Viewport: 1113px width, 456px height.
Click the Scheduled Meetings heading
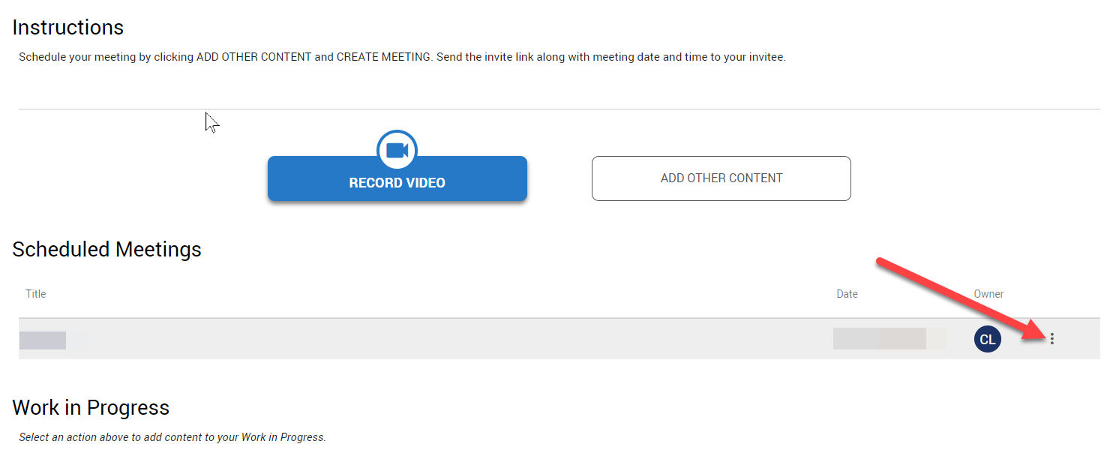[x=107, y=250]
